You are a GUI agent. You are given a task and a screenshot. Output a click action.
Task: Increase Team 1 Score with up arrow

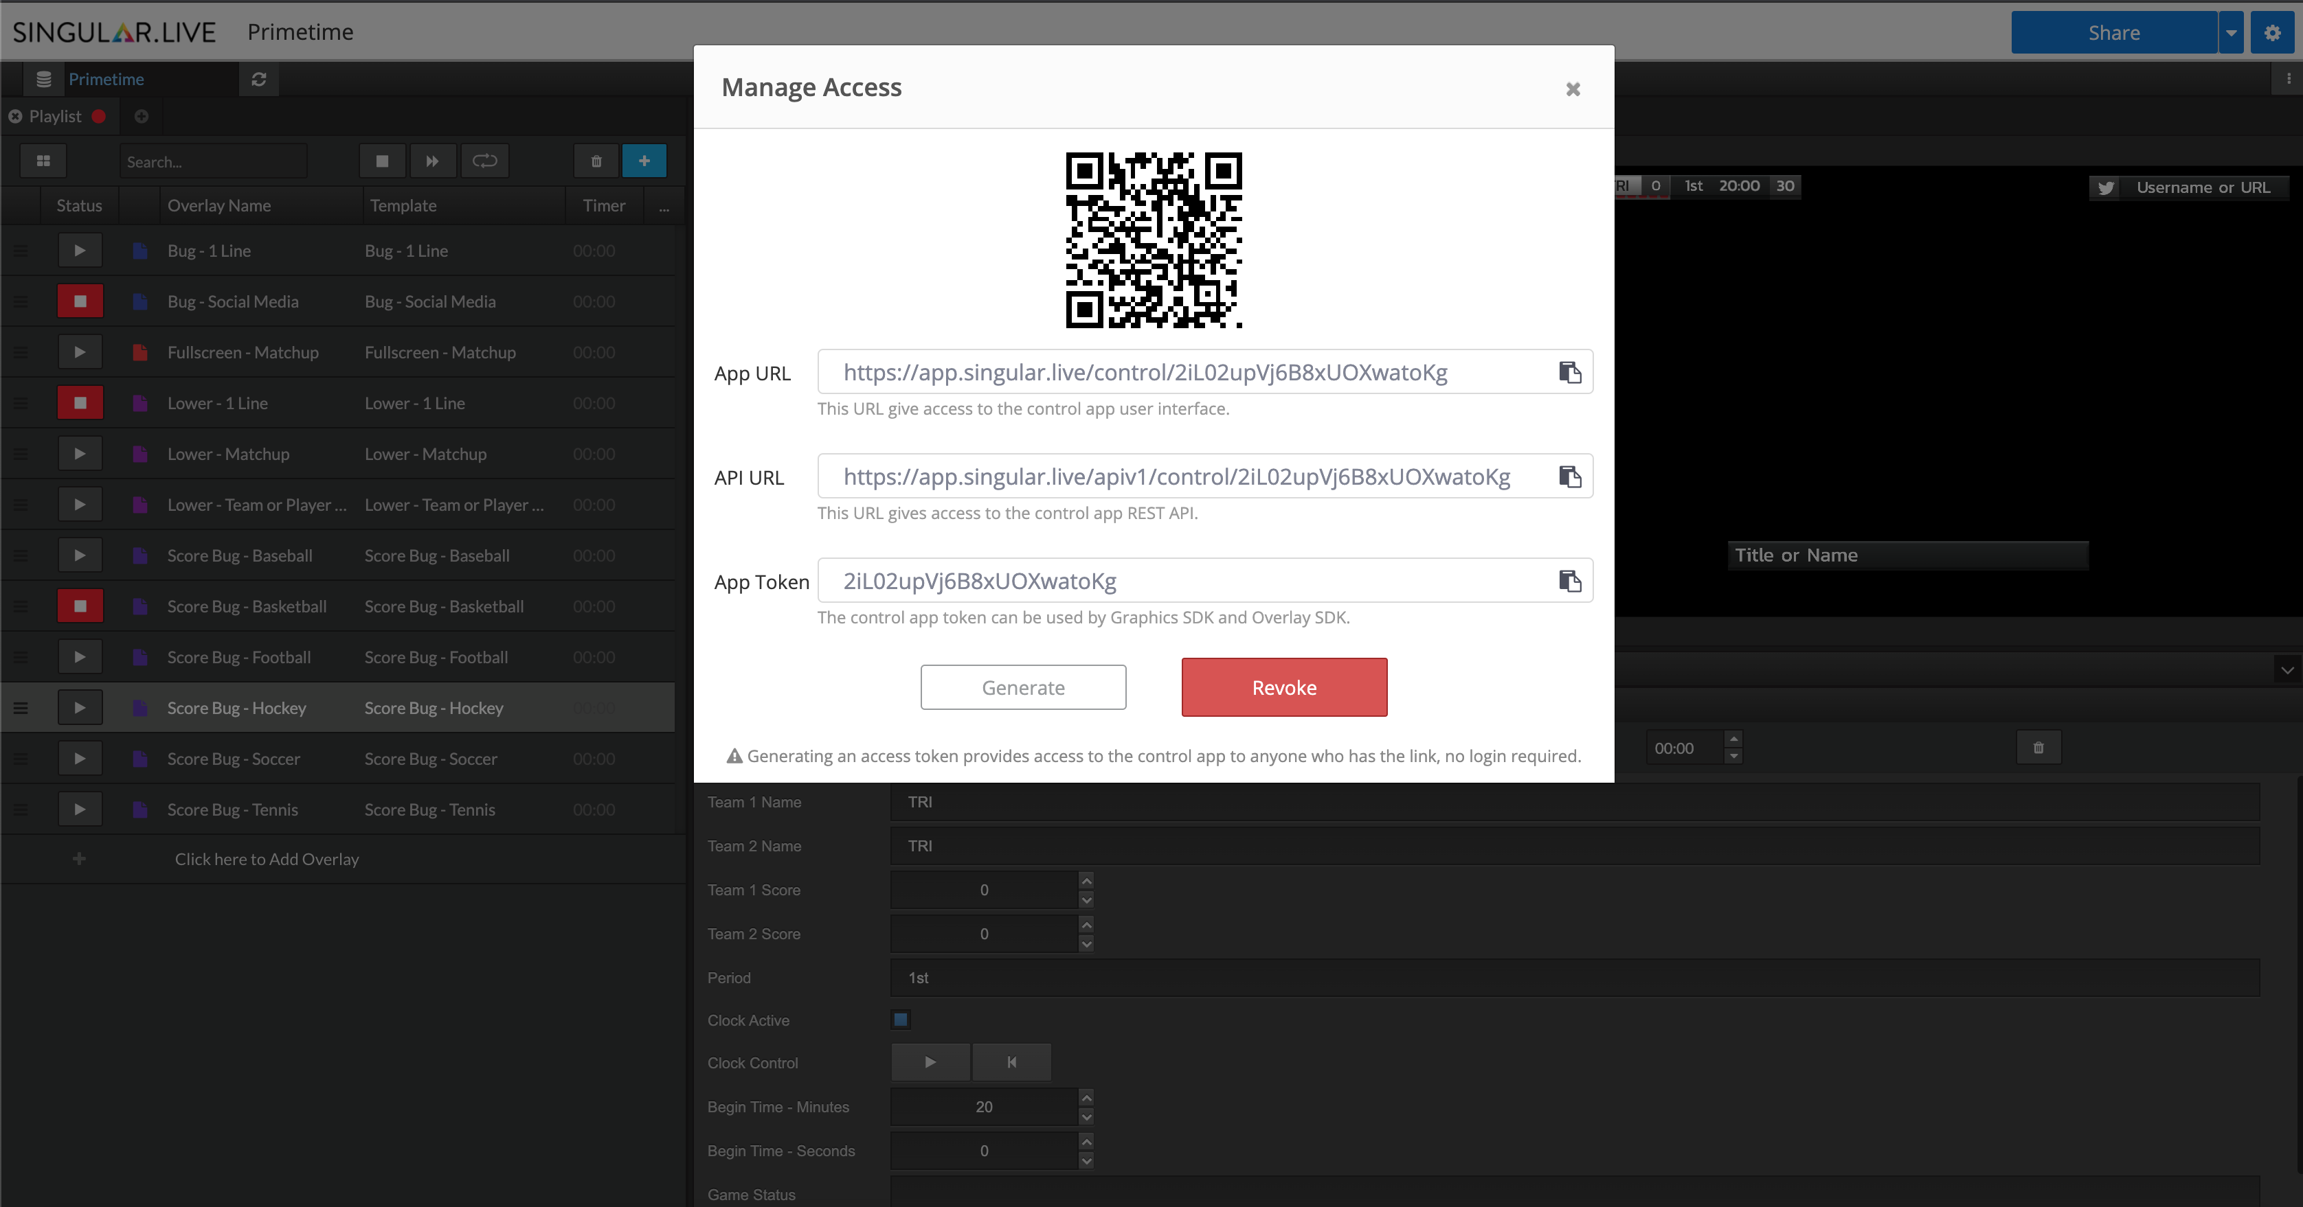coord(1086,880)
